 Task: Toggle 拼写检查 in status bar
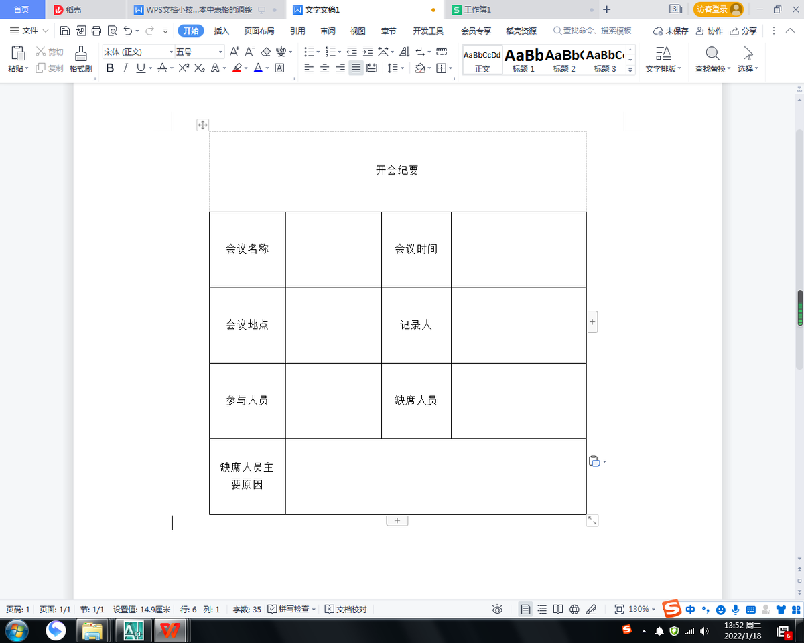click(291, 609)
